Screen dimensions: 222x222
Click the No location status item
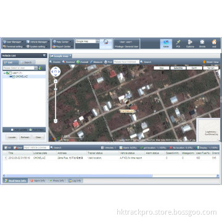[x=181, y=147]
